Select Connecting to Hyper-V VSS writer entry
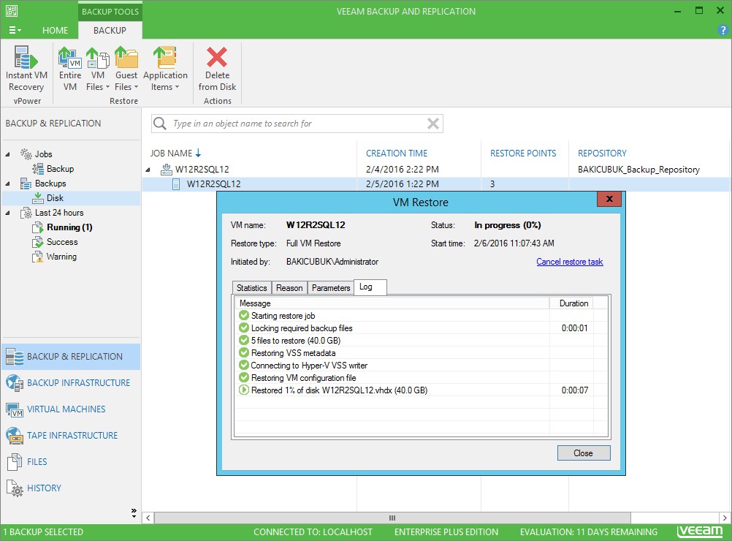732x541 pixels. [x=421, y=366]
